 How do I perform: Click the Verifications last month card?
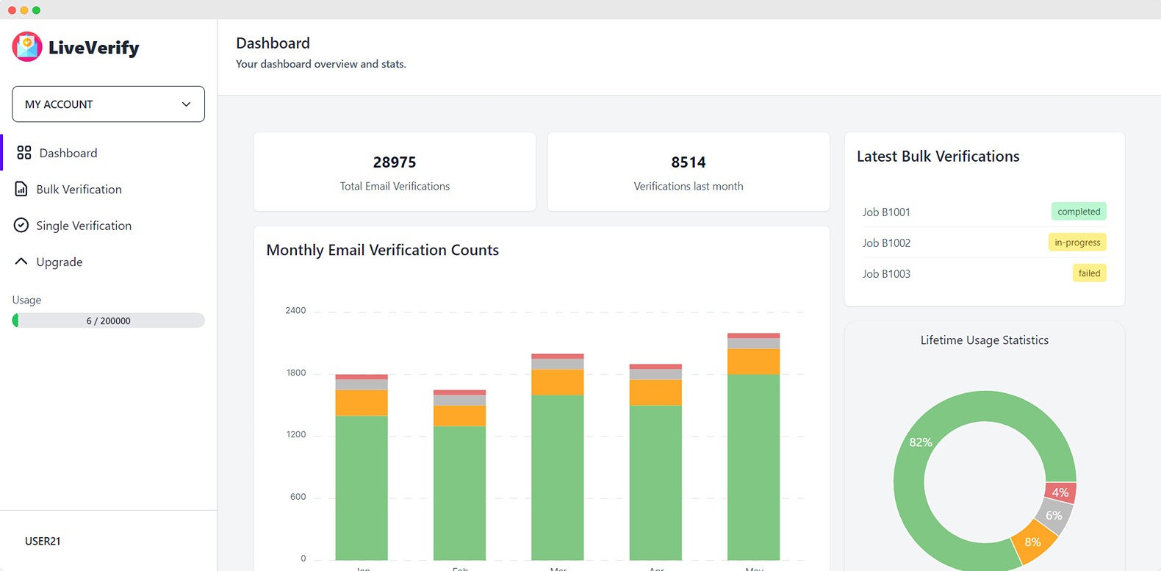pyautogui.click(x=688, y=173)
